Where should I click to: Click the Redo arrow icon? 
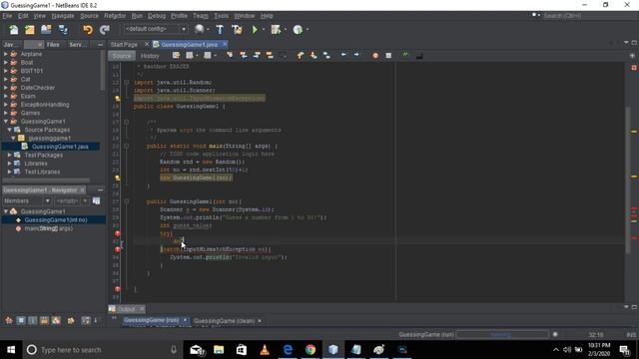(105, 29)
